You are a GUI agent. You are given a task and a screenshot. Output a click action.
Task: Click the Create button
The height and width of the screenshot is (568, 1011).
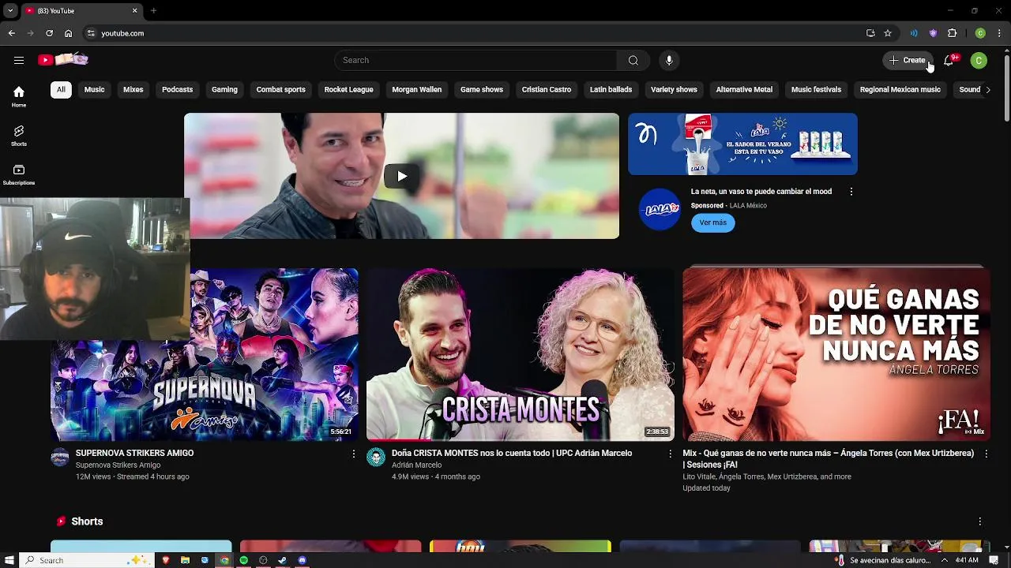pyautogui.click(x=908, y=60)
